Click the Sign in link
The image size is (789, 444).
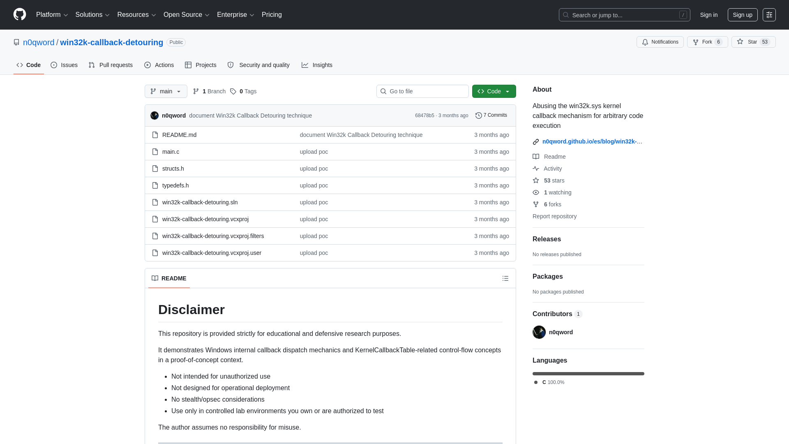(x=709, y=15)
